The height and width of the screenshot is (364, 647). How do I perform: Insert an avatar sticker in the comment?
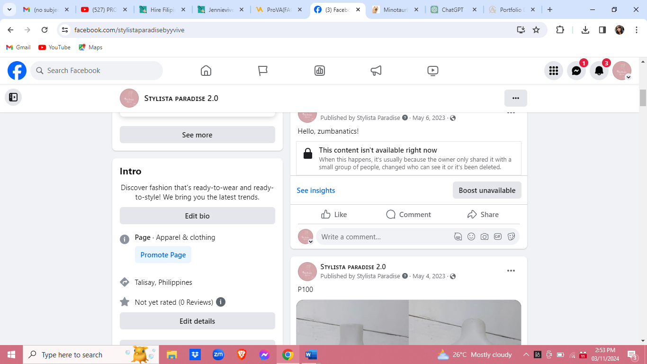tap(458, 237)
